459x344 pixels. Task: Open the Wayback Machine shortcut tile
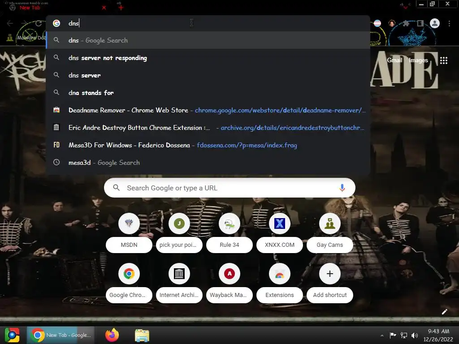pos(229,283)
